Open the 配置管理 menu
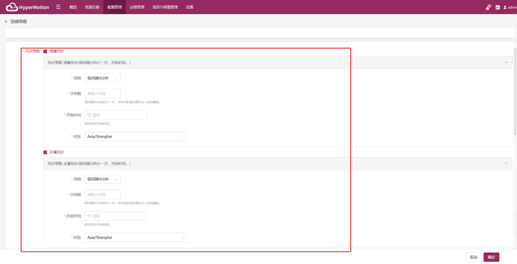The width and height of the screenshot is (517, 264). (x=115, y=7)
